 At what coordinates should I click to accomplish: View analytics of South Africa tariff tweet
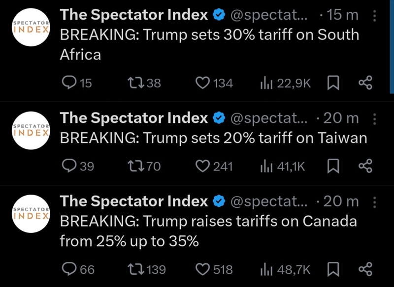pyautogui.click(x=267, y=83)
